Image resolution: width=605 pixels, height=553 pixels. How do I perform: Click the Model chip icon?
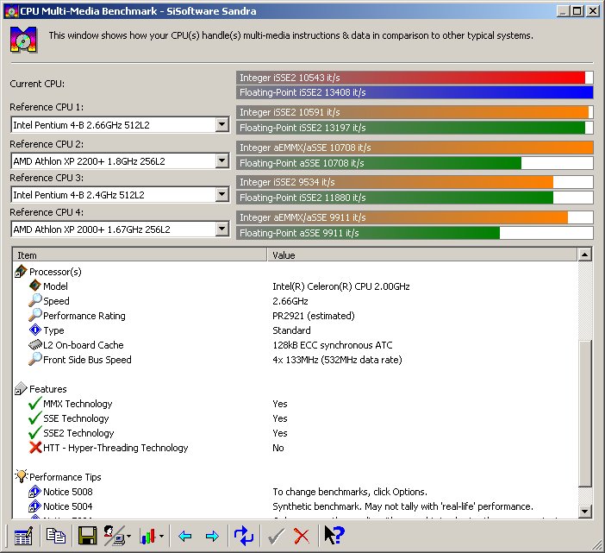[x=34, y=286]
